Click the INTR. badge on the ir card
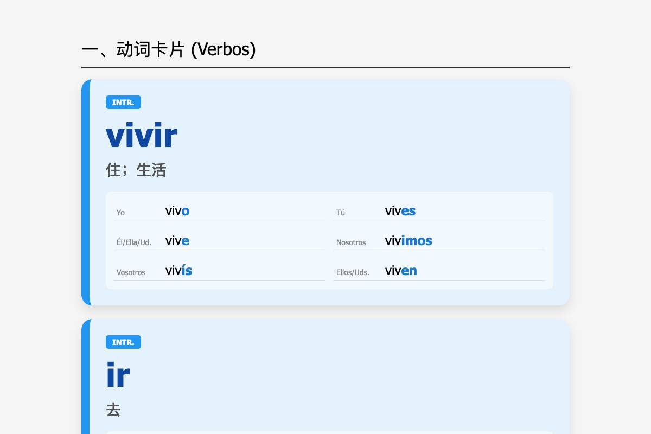The width and height of the screenshot is (651, 434). tap(123, 342)
